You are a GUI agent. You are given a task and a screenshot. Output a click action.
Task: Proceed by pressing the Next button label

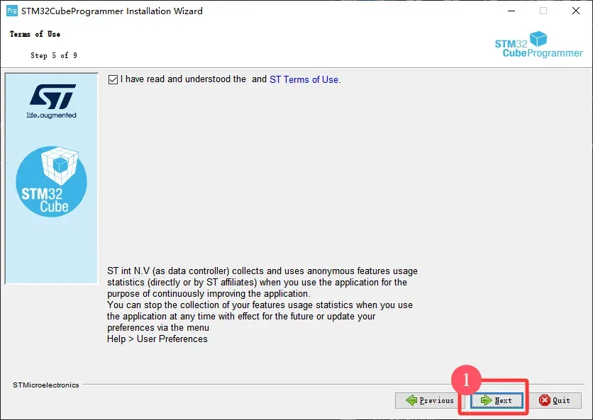(503, 400)
